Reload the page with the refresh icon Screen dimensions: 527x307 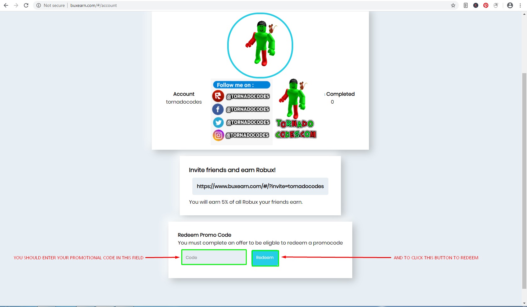pos(26,5)
